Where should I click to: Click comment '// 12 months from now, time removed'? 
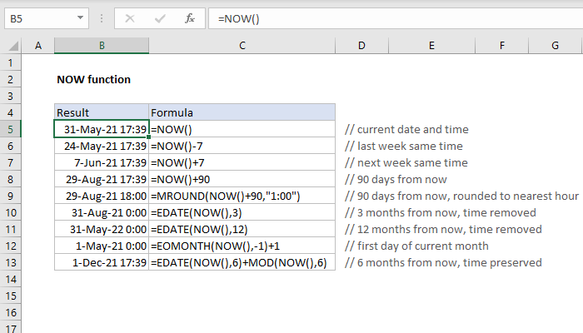point(443,229)
